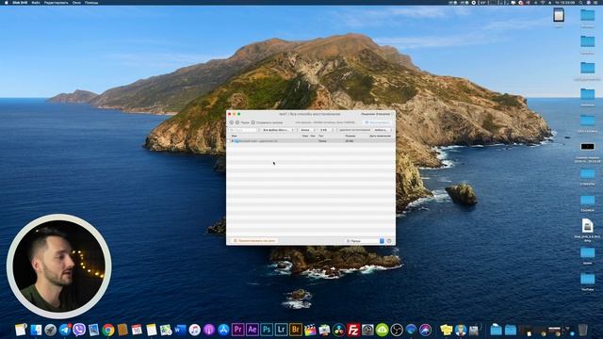Image resolution: width=603 pixels, height=339 pixels.
Task: Launch Adobe After Effects from the Dock
Action: [253, 330]
